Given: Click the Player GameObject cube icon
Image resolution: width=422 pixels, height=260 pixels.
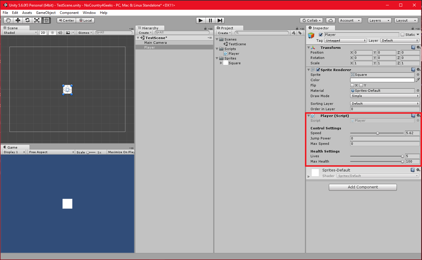Looking at the screenshot, I should 311,36.
